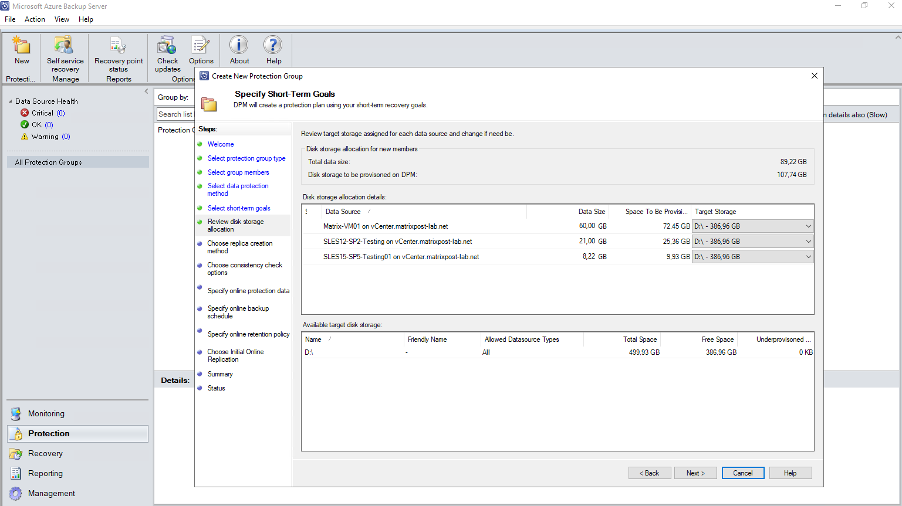Open the Monitoring workspace
The image size is (902, 506).
[77, 413]
